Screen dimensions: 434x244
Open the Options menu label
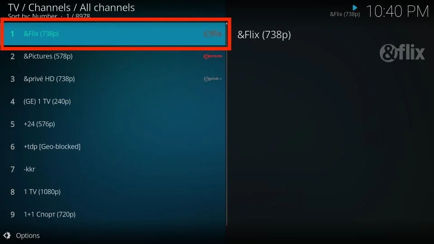tap(28, 235)
